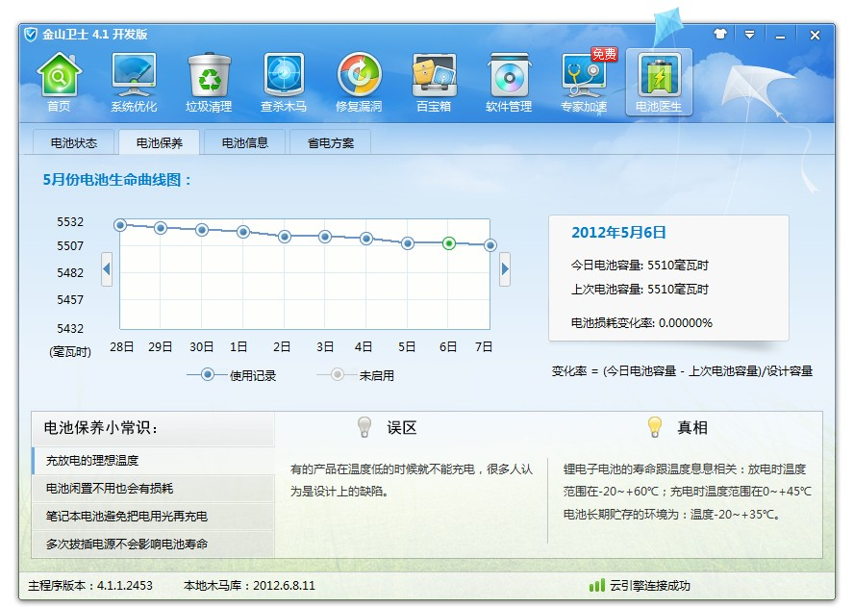
Task: Select the 7日 data point on the curve
Action: pos(490,245)
